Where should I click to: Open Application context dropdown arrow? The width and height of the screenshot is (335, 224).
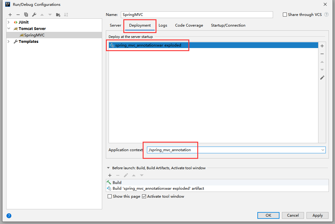[x=323, y=150]
